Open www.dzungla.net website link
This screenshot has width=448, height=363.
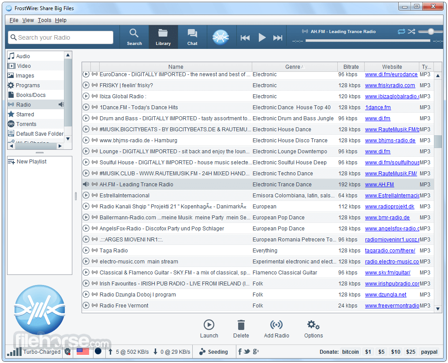click(x=385, y=295)
